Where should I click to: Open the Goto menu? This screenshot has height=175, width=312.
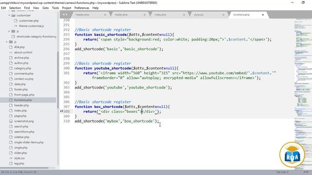point(45,8)
